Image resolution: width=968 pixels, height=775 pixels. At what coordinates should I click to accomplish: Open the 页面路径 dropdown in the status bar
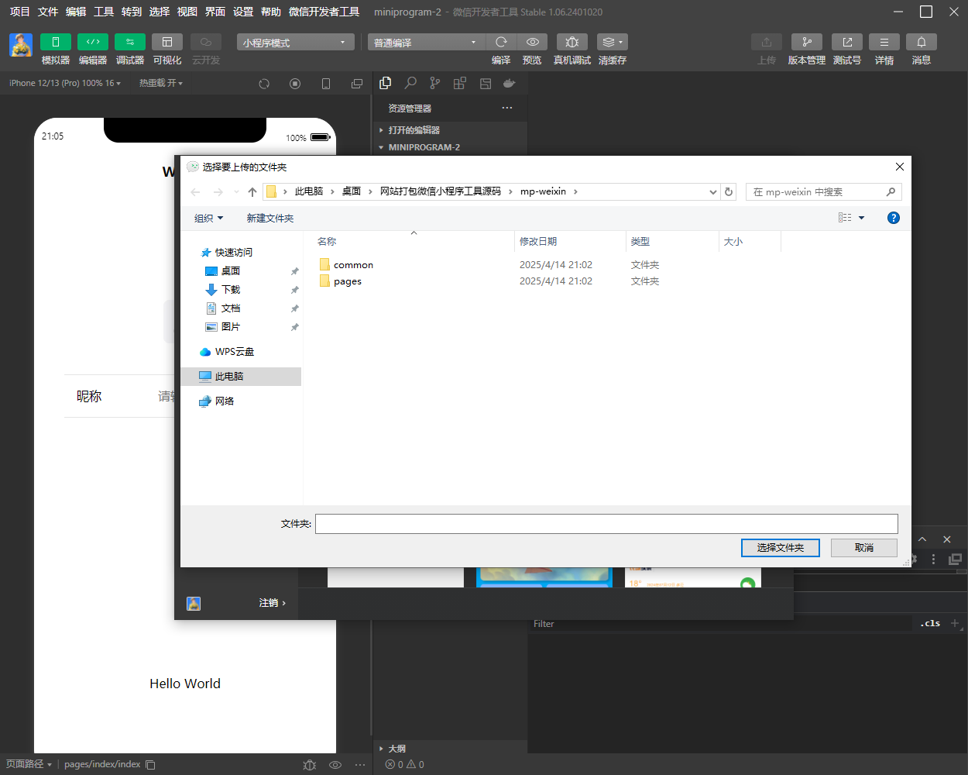point(29,764)
